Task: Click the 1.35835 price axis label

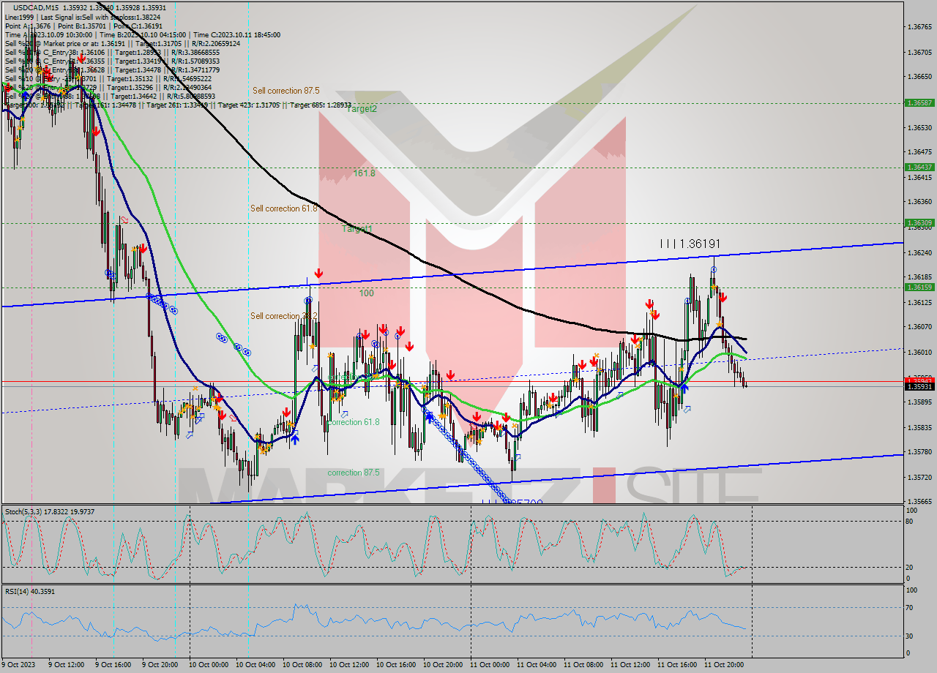Action: click(919, 427)
